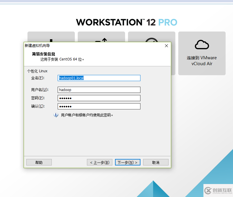This screenshot has width=233, height=197.
Task: Focus the Confirm password field
Action: pos(99,106)
